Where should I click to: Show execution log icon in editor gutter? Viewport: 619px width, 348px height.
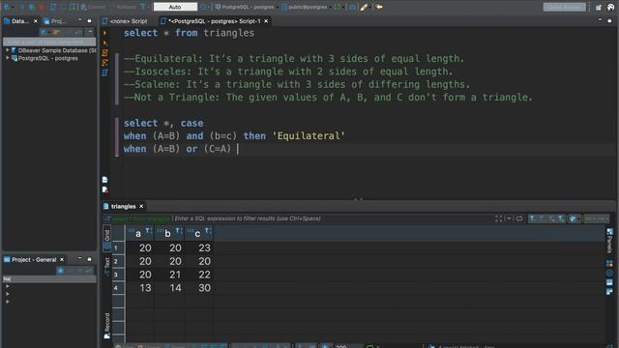[105, 189]
